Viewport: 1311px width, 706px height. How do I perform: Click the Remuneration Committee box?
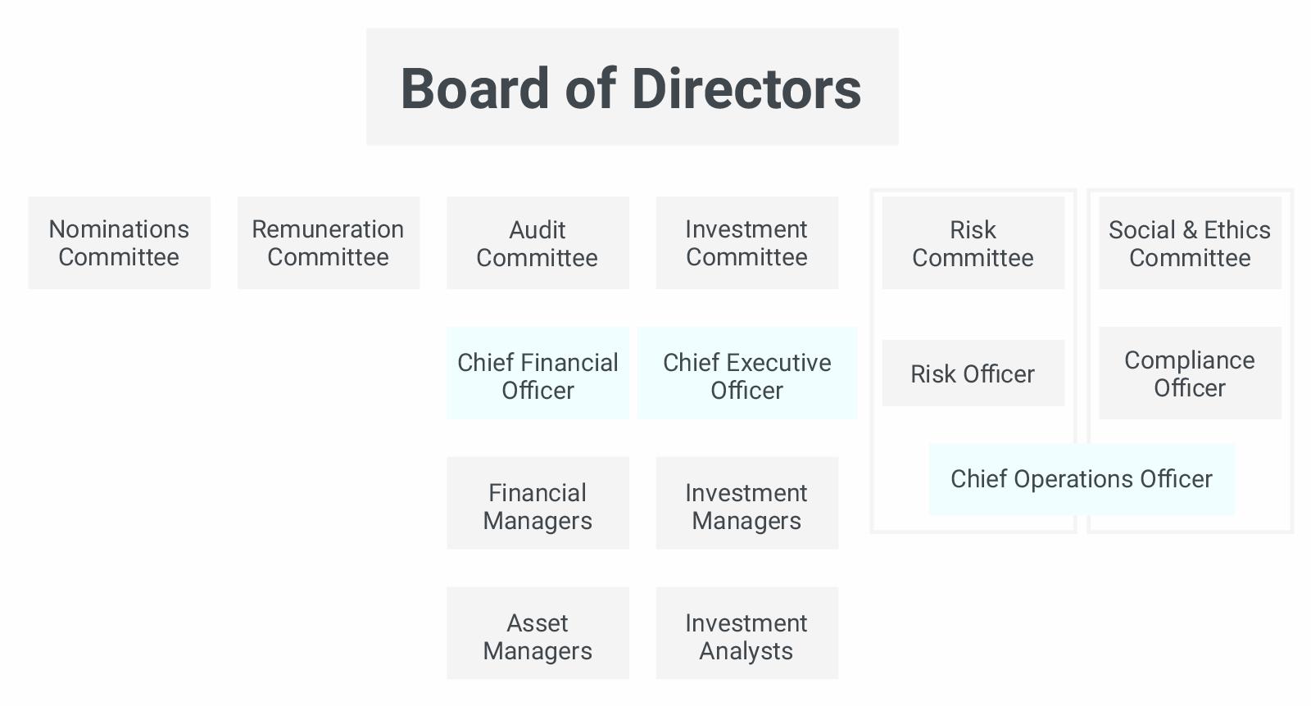(328, 242)
